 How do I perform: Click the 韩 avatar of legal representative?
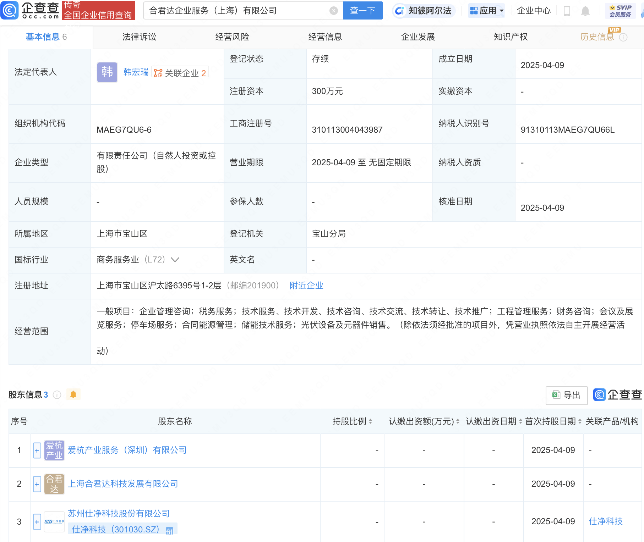pos(107,72)
